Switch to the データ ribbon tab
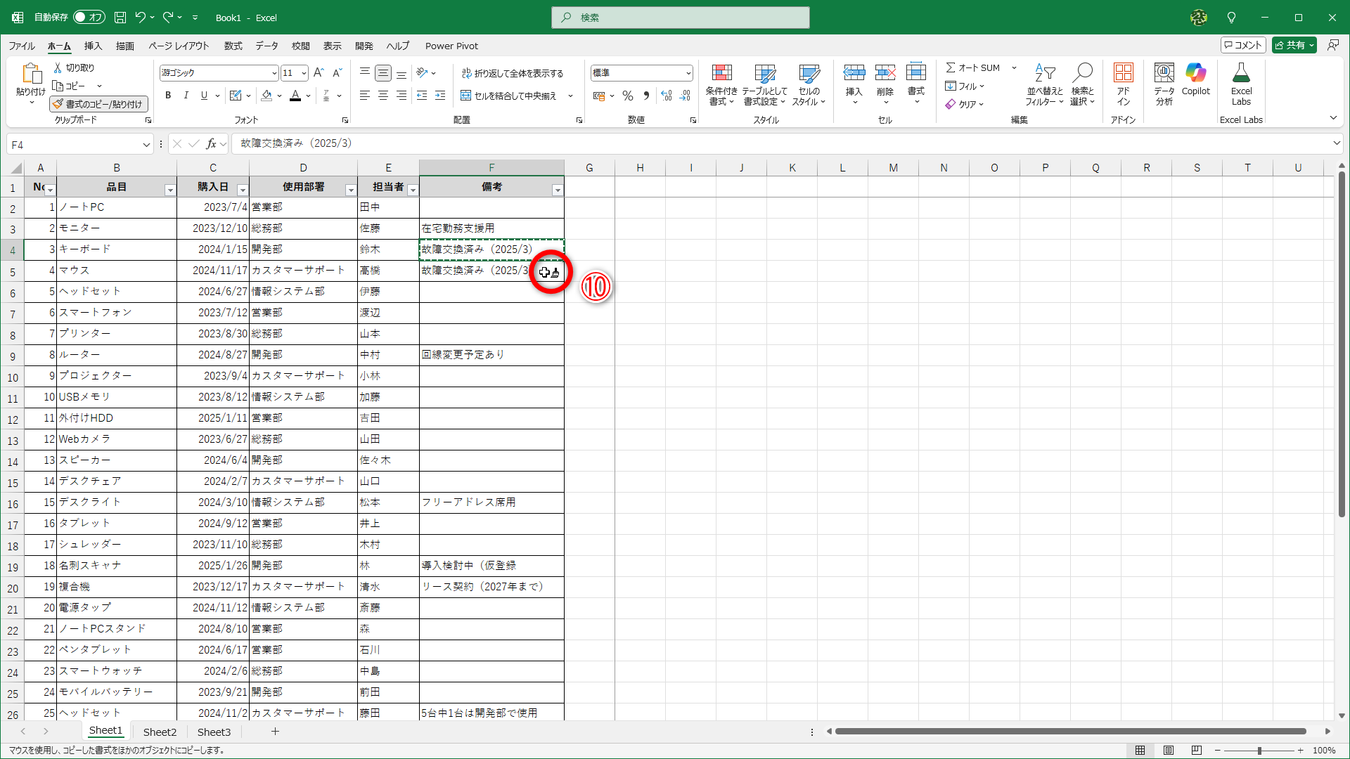The height and width of the screenshot is (759, 1350). tap(266, 46)
